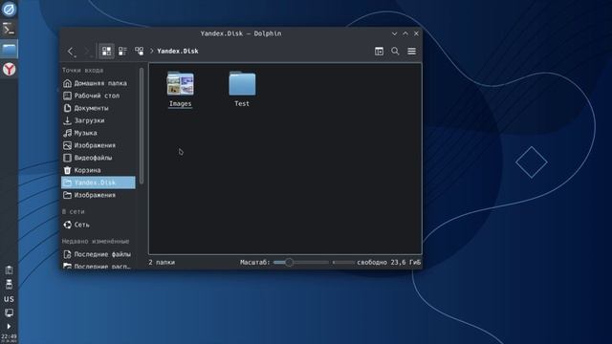
Task: Open Музыка in Places
Action: pyautogui.click(x=98, y=133)
